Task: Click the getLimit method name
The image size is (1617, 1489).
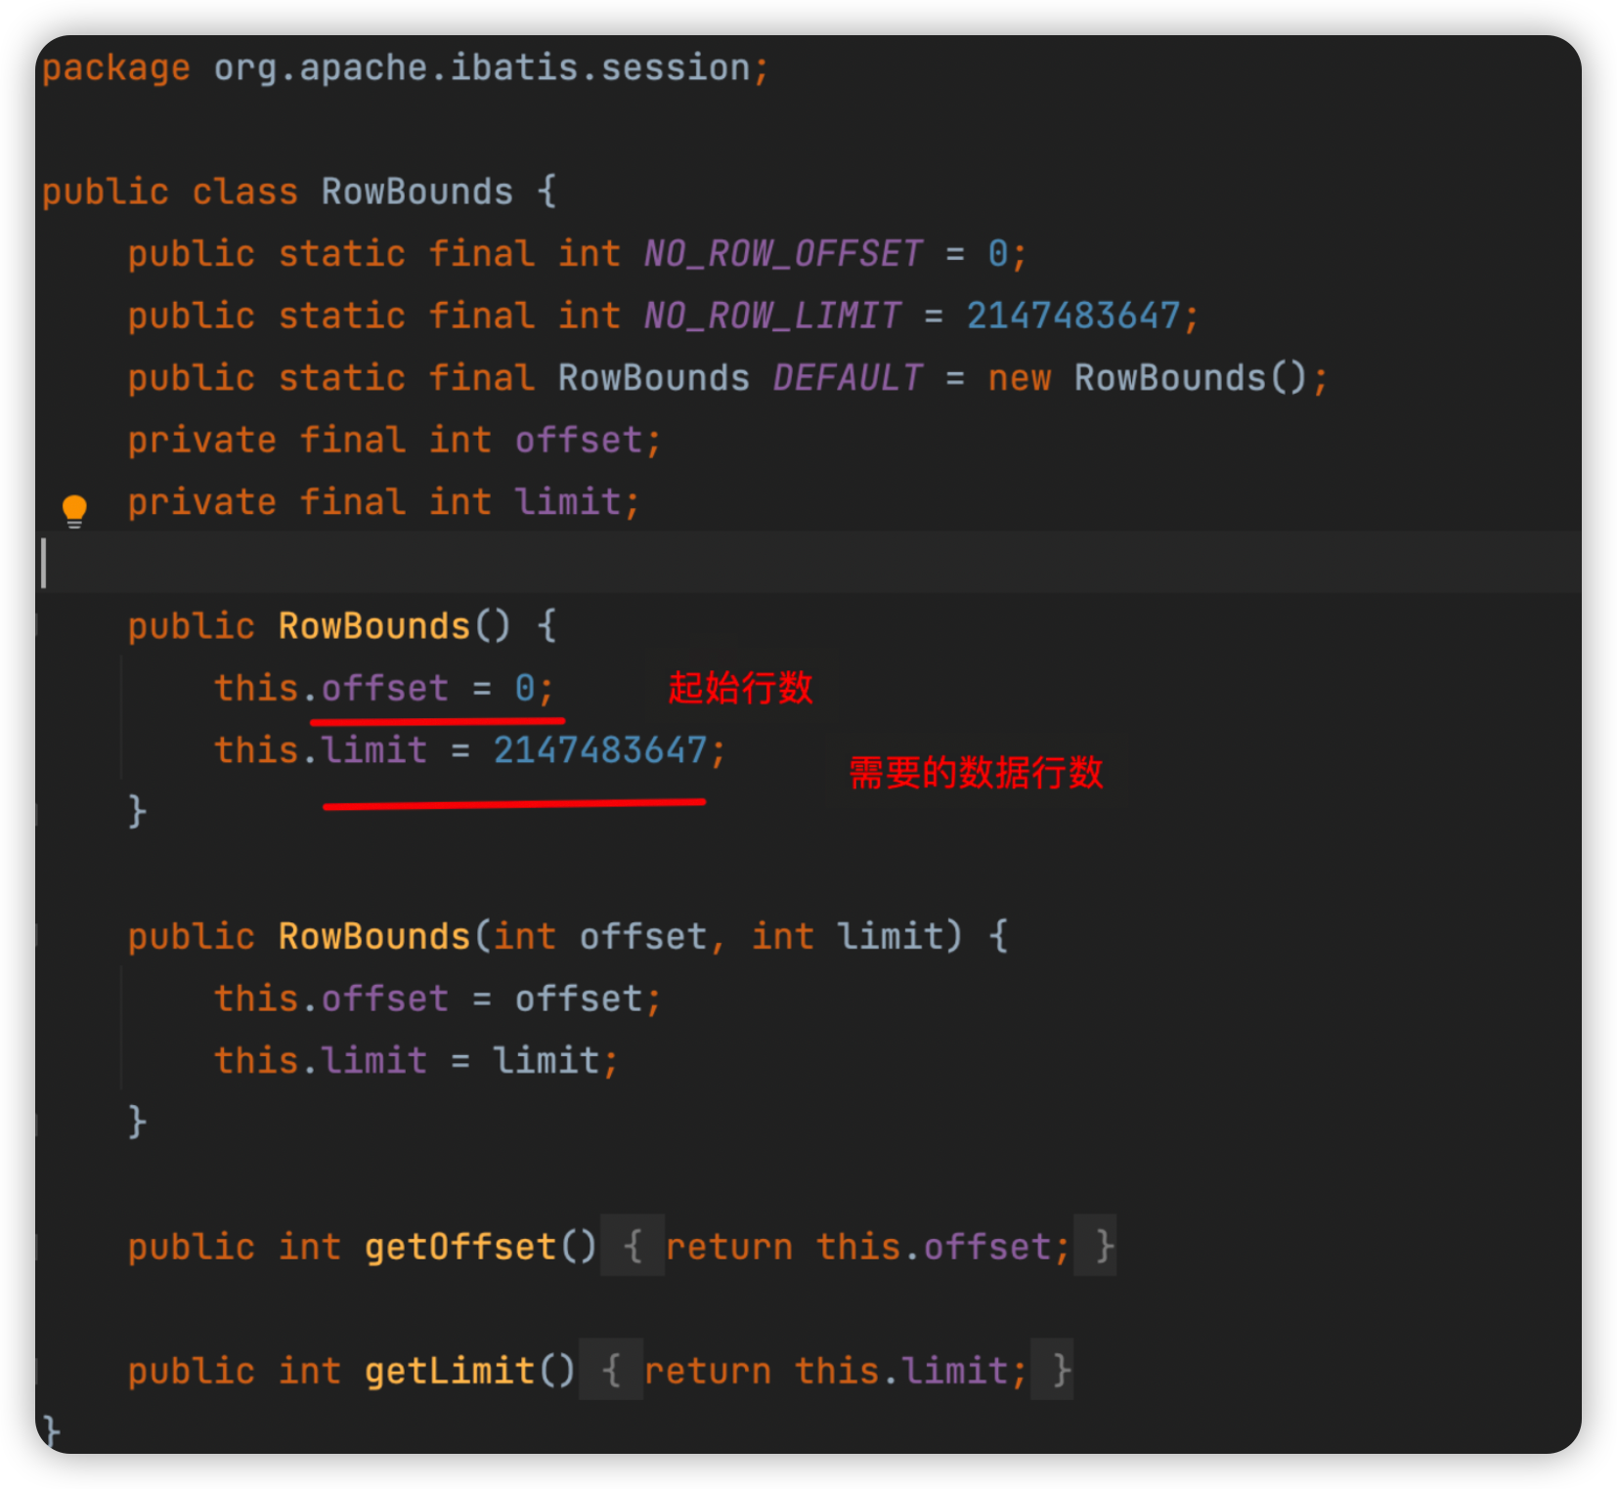Action: coord(450,1371)
